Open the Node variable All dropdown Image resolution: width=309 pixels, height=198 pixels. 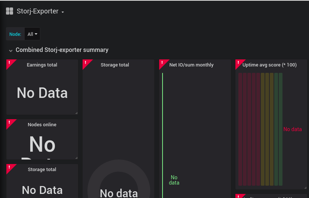33,34
